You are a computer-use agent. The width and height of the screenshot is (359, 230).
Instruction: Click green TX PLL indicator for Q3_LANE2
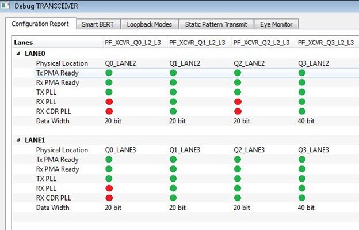[302, 92]
